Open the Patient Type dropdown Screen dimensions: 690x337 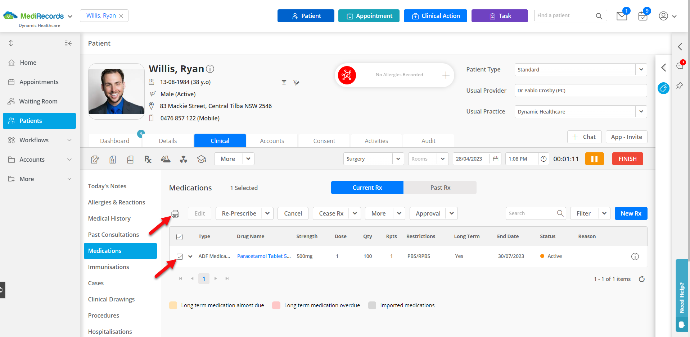point(581,70)
